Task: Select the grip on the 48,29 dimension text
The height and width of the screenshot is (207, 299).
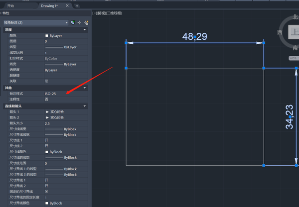Action: coord(195,37)
